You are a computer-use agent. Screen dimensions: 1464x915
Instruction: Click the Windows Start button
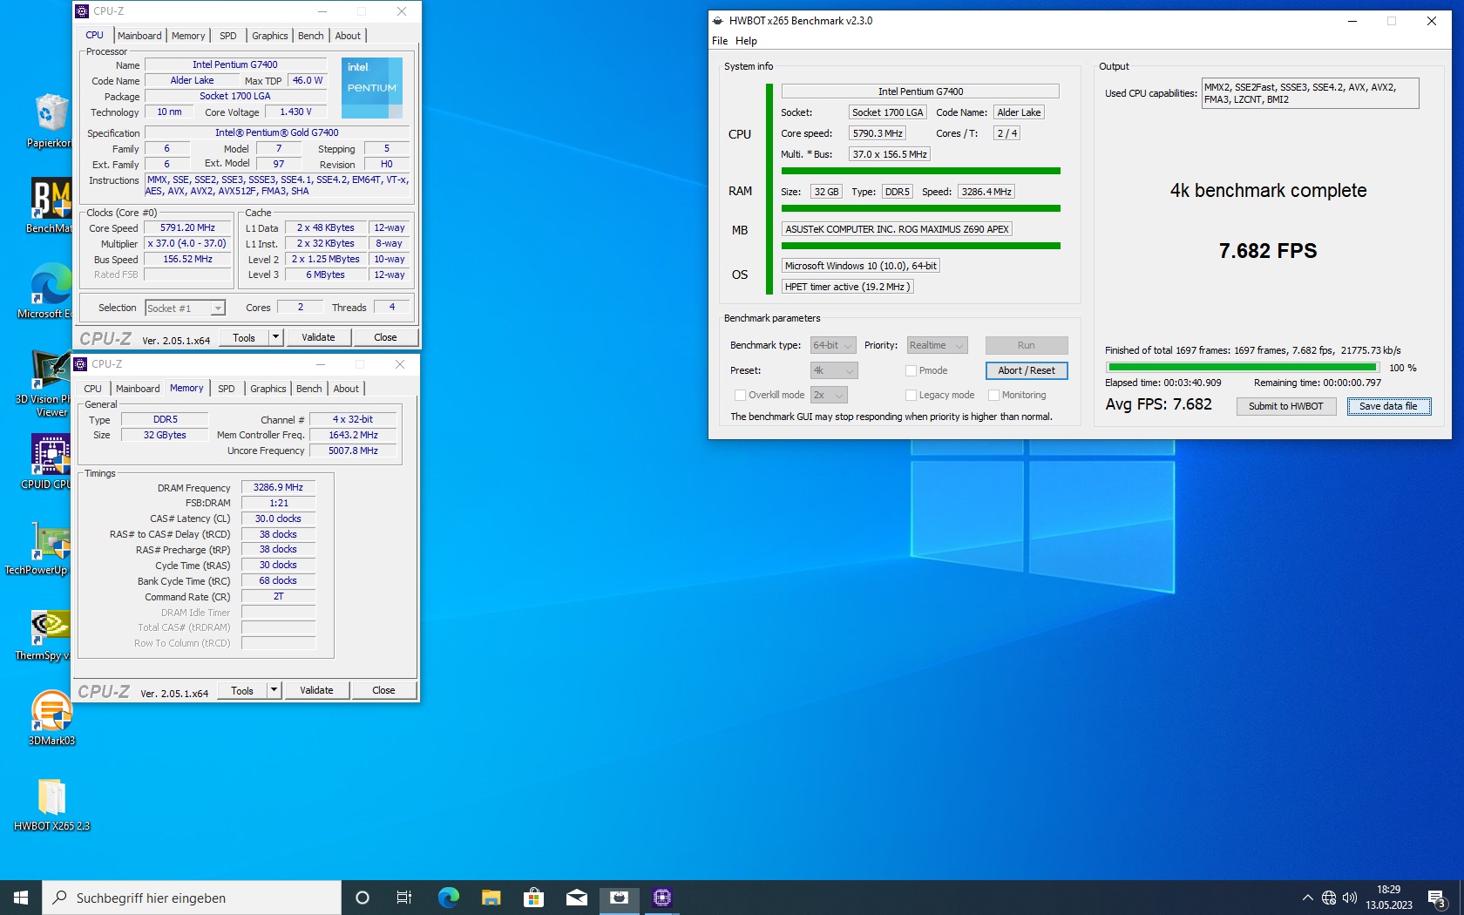tap(21, 898)
